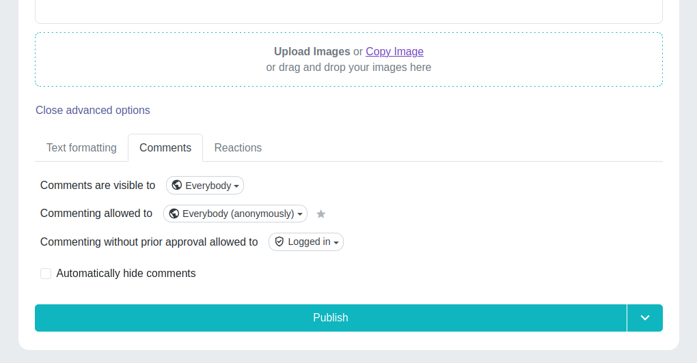Open the Reactions tab
Screen dimensions: 697x363
(238, 148)
